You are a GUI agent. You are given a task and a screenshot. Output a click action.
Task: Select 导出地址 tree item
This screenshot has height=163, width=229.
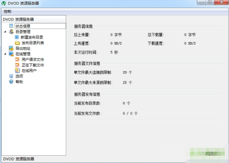click(x=23, y=48)
